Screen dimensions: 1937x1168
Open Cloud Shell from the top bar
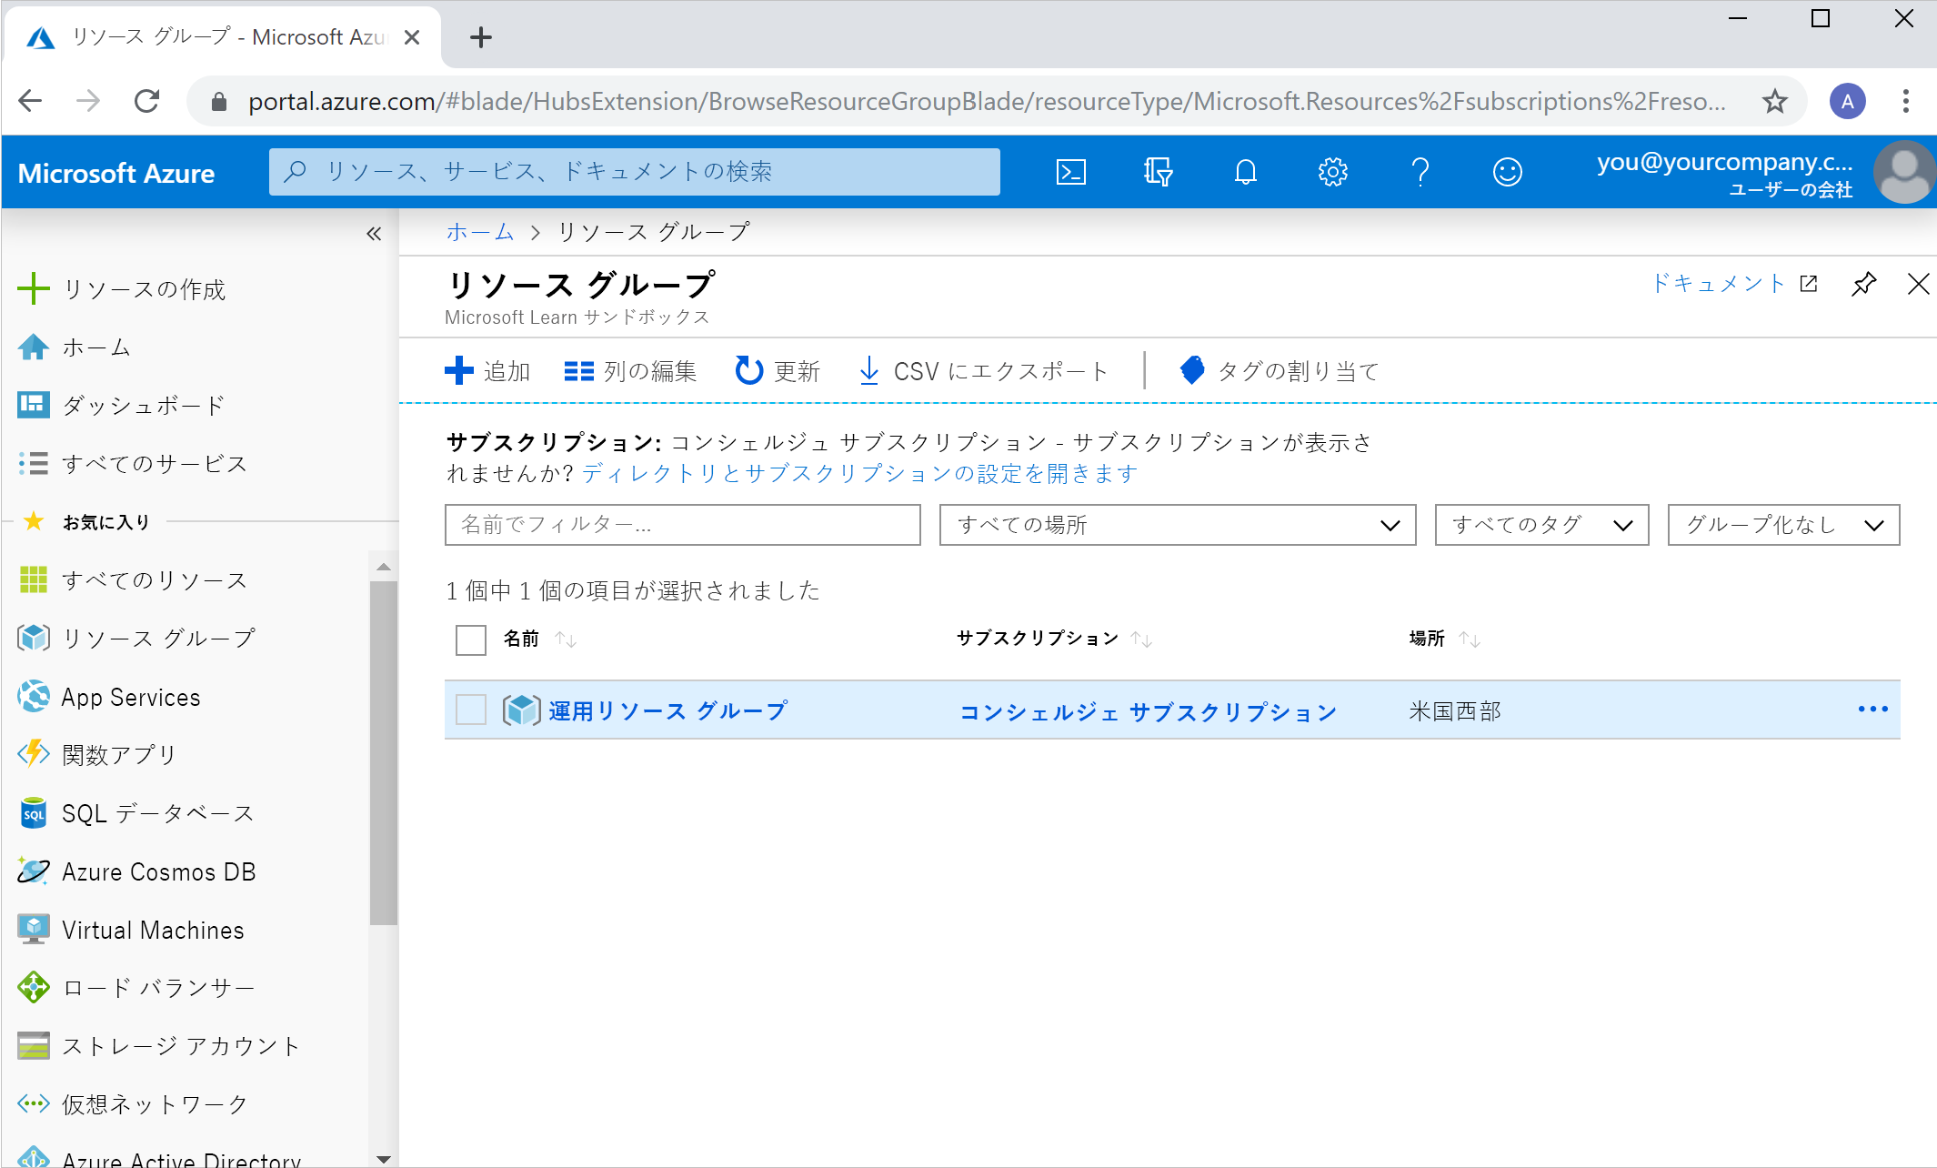(x=1070, y=172)
